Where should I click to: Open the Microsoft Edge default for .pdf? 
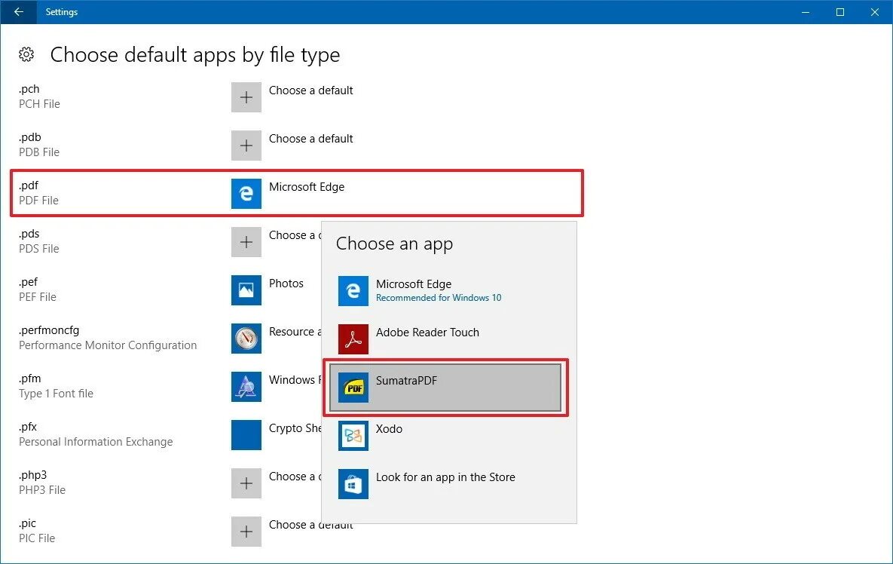307,187
